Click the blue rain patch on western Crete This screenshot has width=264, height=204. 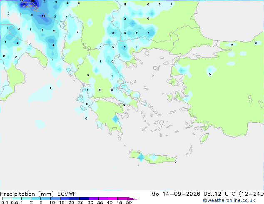(x=141, y=157)
